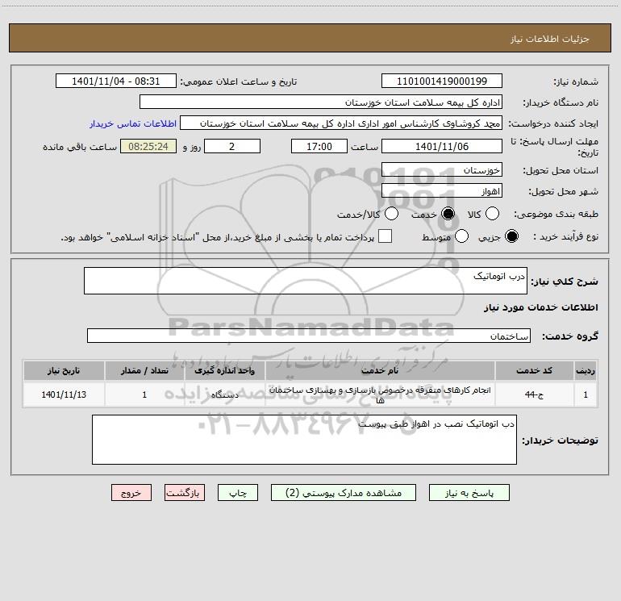Choose the جزیی purchase process option

[511, 236]
